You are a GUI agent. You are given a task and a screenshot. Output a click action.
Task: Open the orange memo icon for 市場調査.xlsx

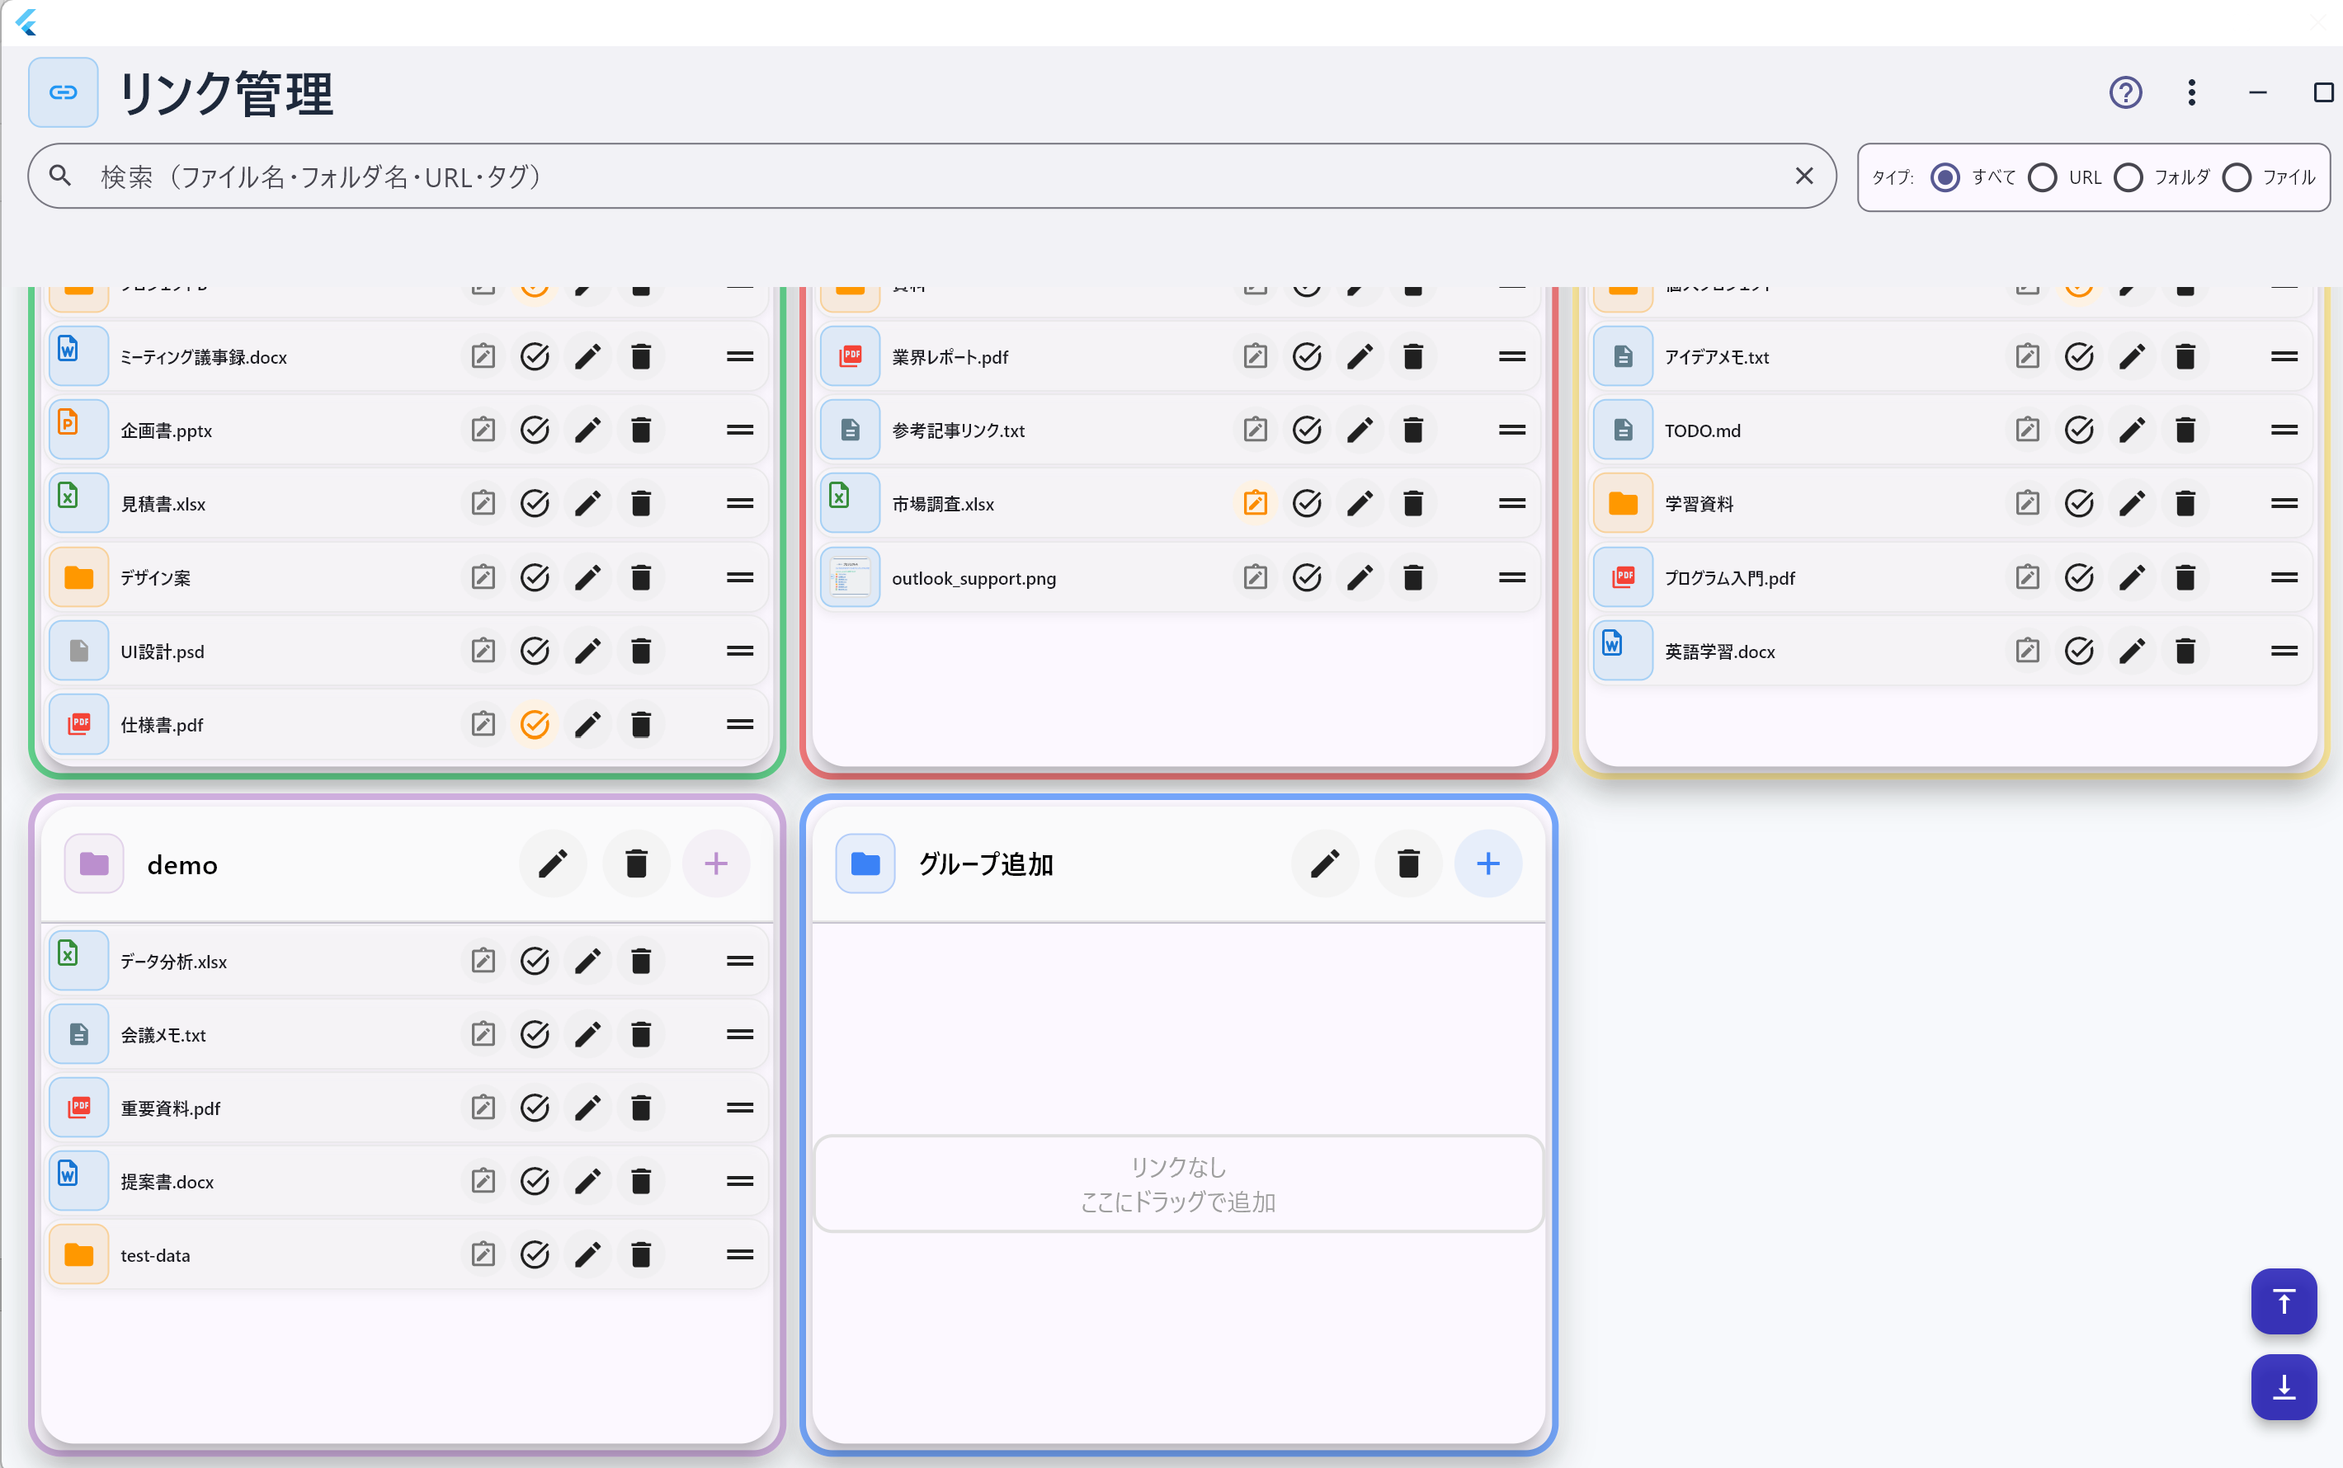[1255, 504]
